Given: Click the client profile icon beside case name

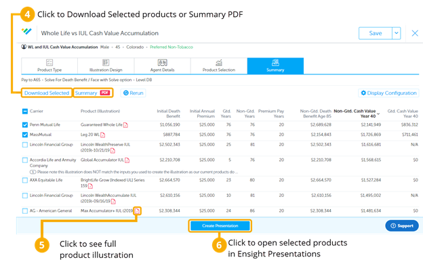Looking at the screenshot, I should [x=24, y=47].
